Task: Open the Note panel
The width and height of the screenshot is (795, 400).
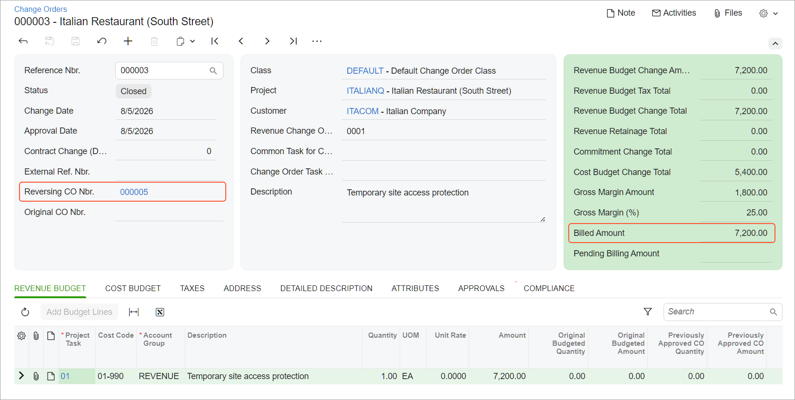Action: (621, 13)
